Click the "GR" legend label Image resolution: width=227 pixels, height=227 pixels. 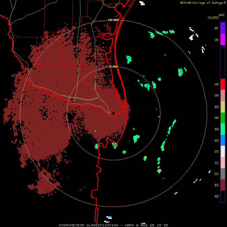216,96
